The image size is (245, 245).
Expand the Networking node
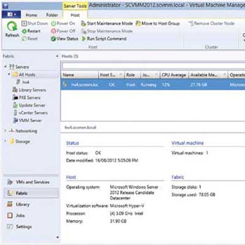[6, 130]
